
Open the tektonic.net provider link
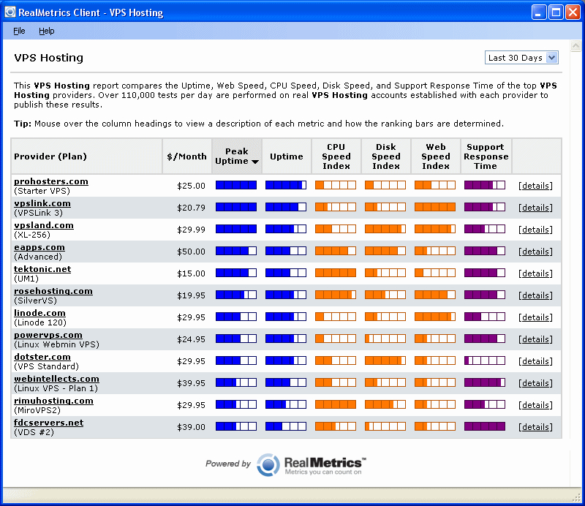(42, 269)
